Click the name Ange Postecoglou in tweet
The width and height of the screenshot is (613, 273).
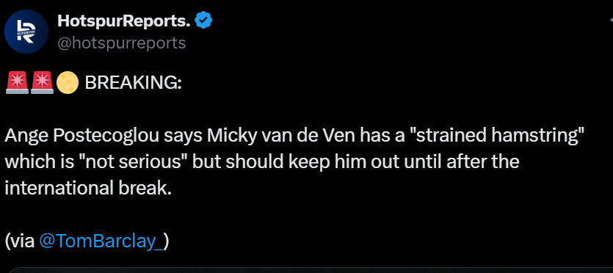point(82,136)
